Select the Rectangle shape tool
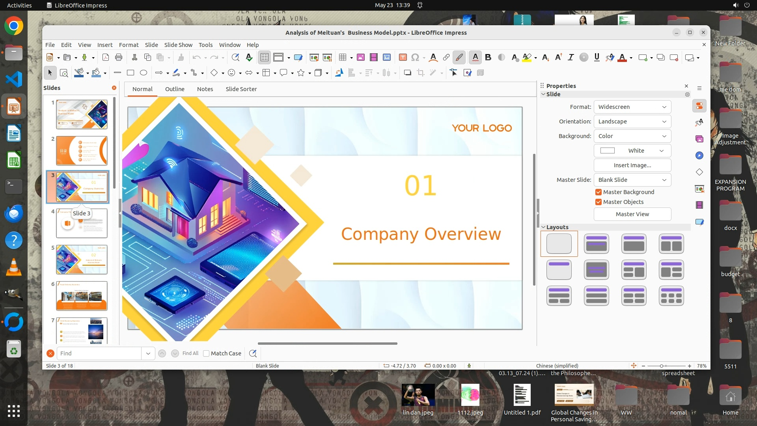Screen dimensions: 757x426 point(131,73)
